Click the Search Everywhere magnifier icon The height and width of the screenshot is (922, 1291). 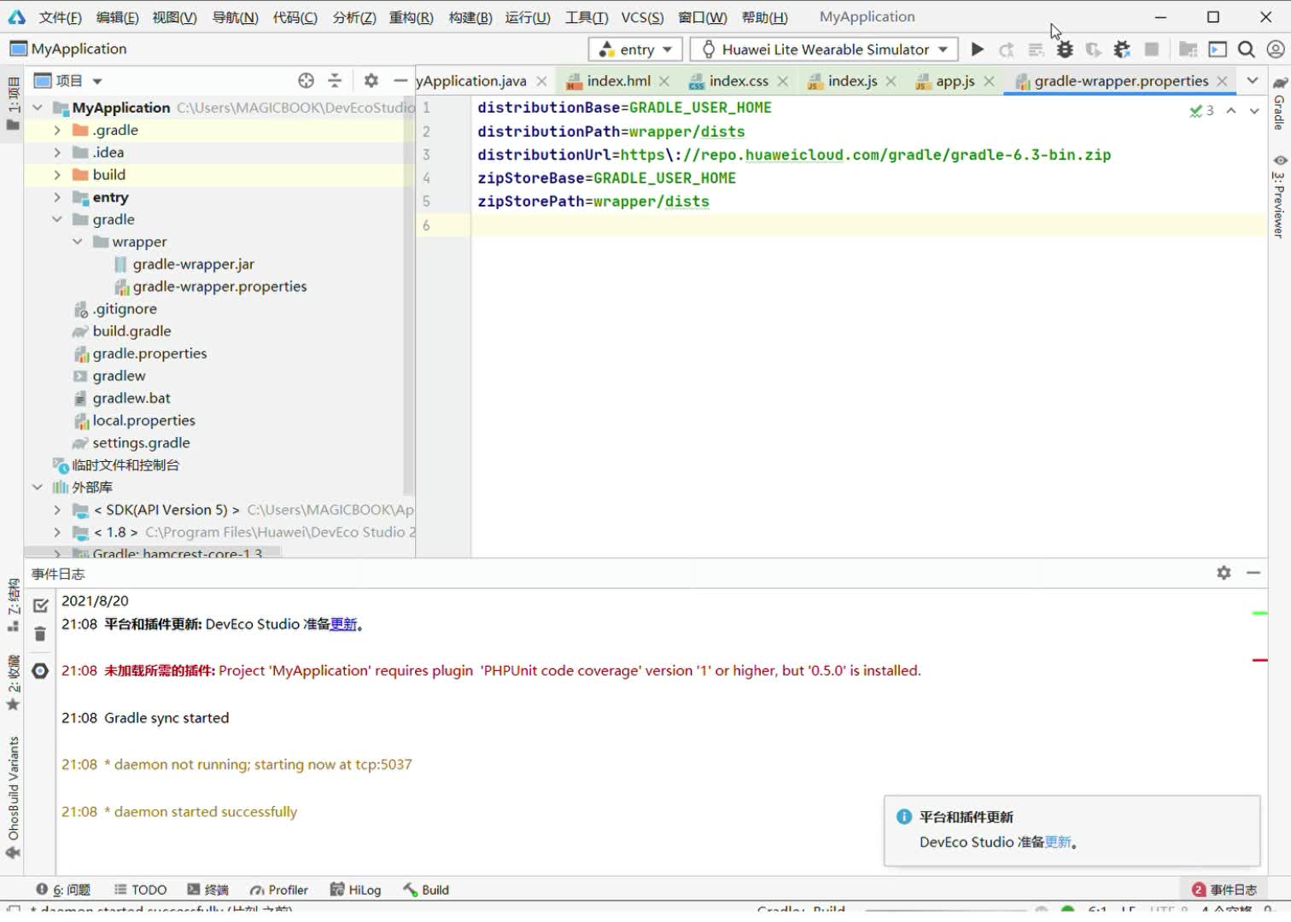1247,50
